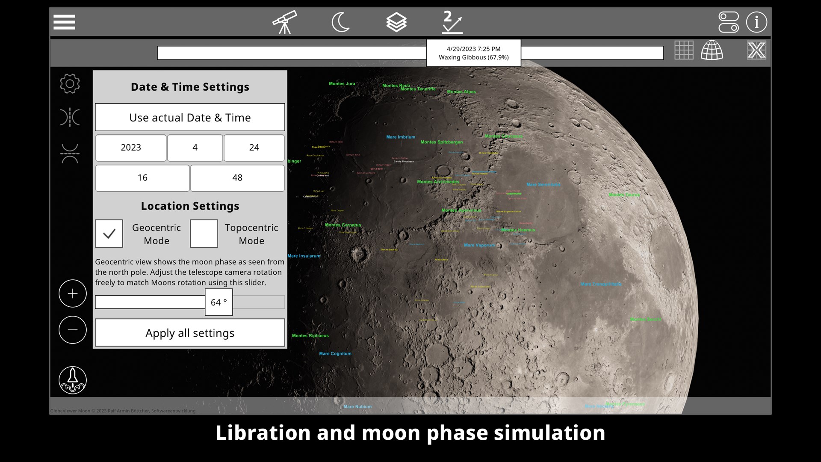Click the date timeline slider marker
The image size is (821, 462).
(473, 53)
